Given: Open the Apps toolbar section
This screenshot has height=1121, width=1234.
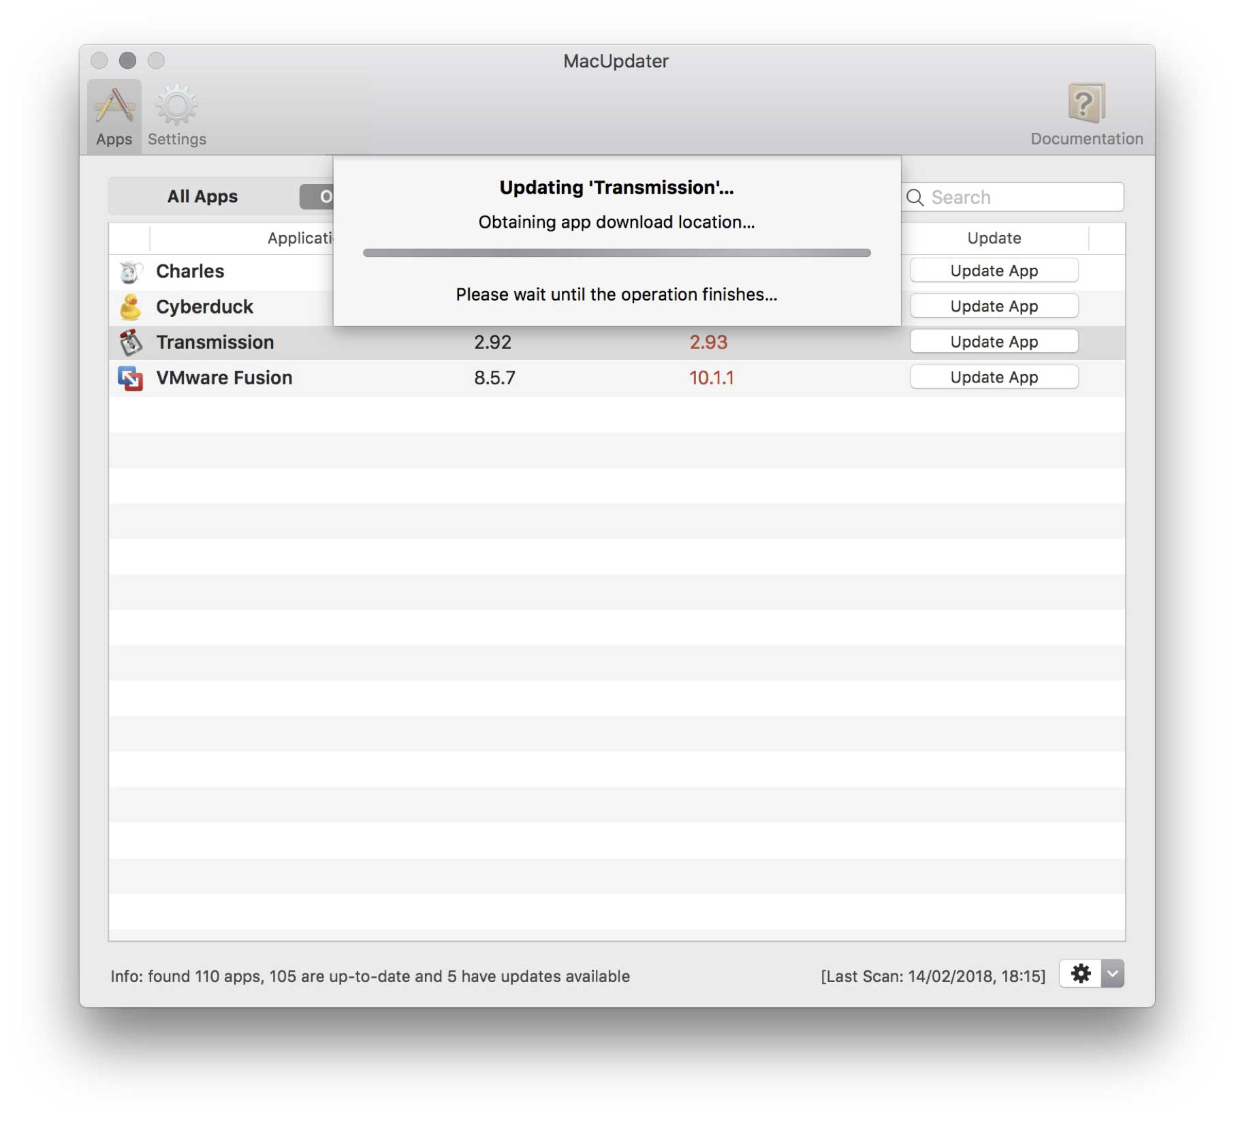Looking at the screenshot, I should coord(114,116).
